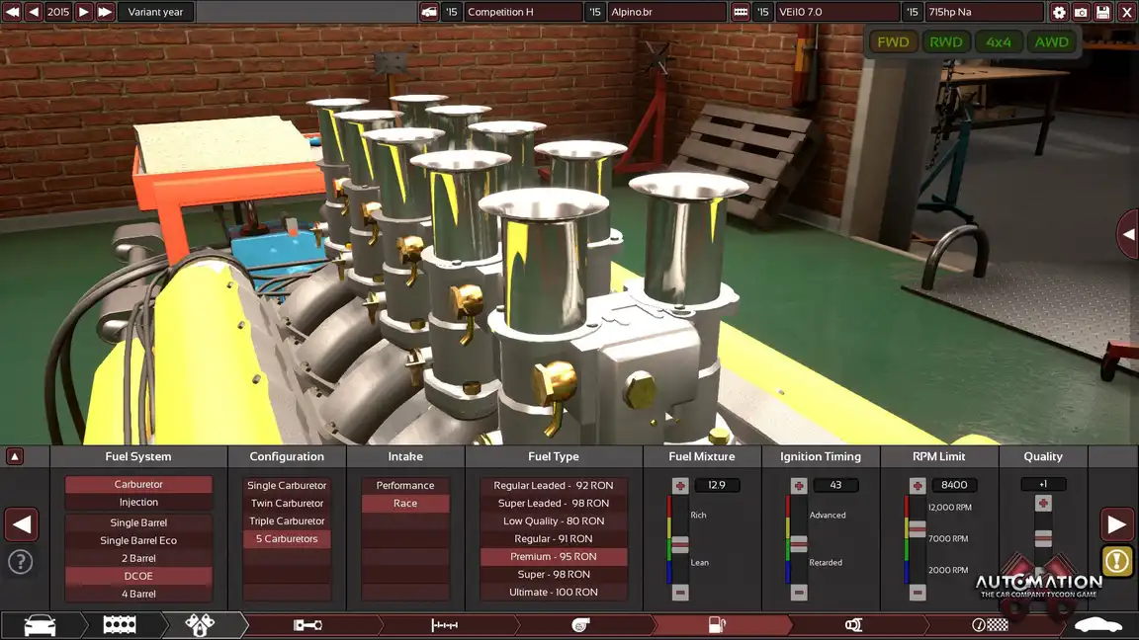Increase RPM Limit with the plus button
1139x640 pixels.
coord(917,486)
